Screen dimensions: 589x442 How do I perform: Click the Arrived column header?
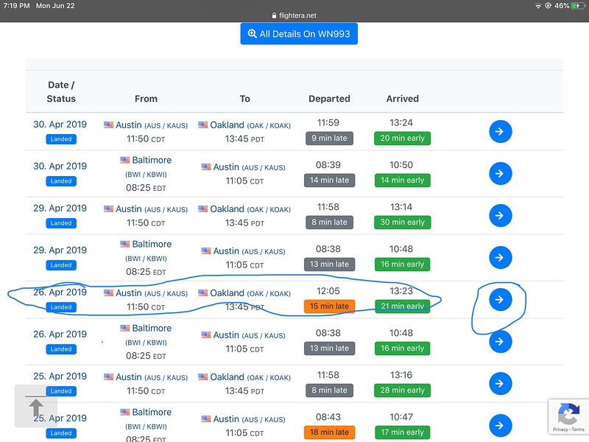(x=402, y=99)
